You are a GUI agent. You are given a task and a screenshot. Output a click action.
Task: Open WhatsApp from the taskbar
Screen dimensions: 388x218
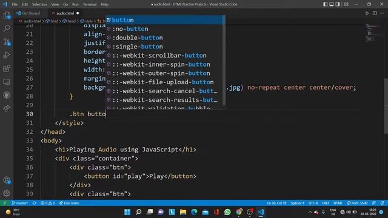(x=227, y=212)
